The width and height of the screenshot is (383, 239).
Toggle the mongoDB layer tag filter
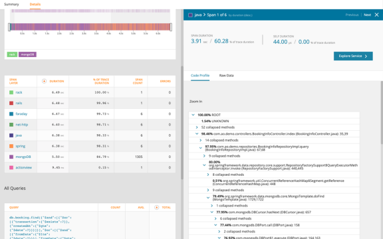[x=27, y=54]
